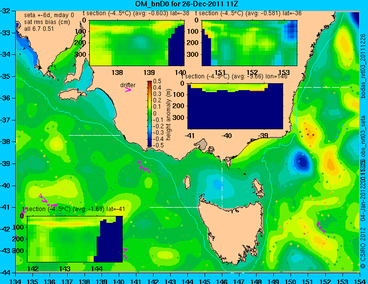Click the 154 longitude axis label
Image resolution: width=368 pixels, height=284 pixels.
pyautogui.click(x=360, y=281)
